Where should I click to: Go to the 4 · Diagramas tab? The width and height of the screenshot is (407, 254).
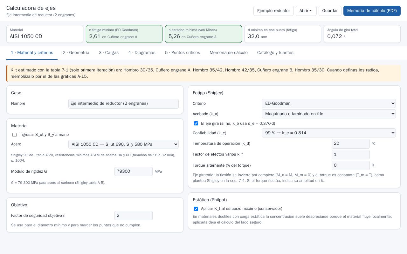142,53
